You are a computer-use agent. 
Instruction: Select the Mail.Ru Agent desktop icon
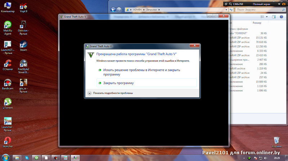8,28
